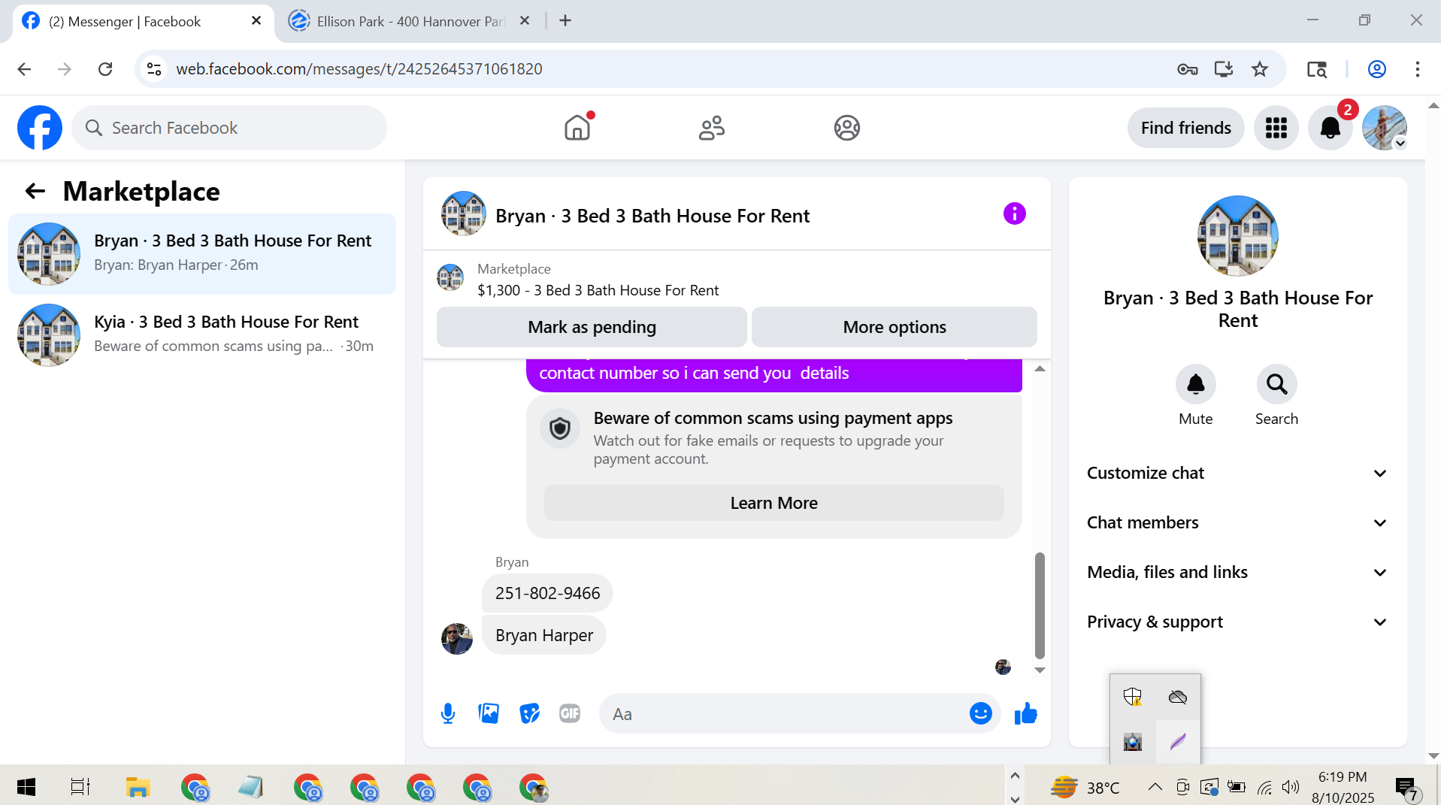
Task: Focus the Search Facebook field
Action: pos(229,128)
